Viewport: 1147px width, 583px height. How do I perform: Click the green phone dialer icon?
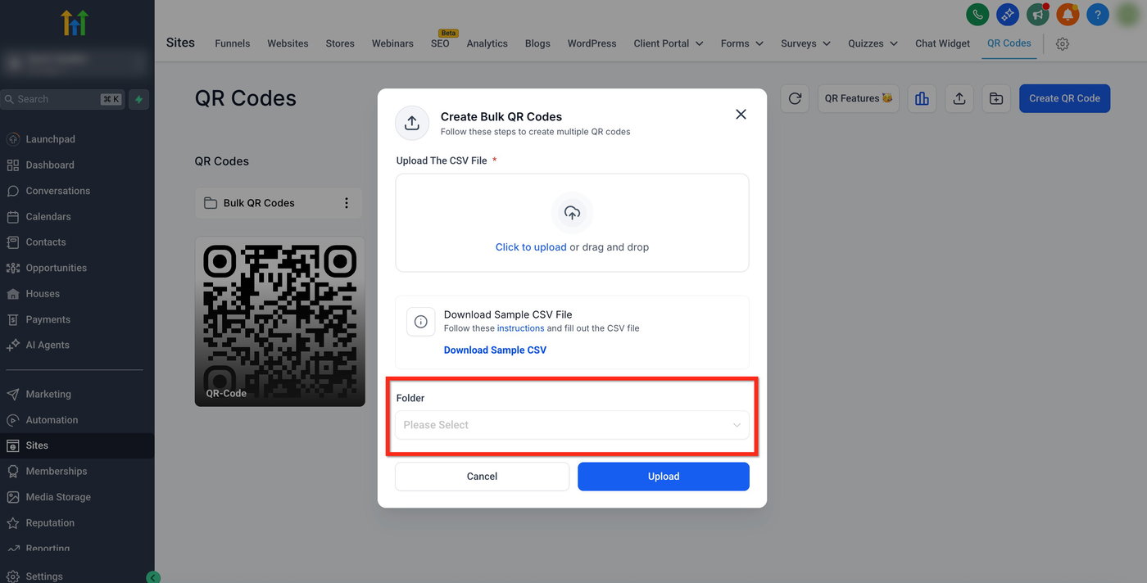[977, 14]
